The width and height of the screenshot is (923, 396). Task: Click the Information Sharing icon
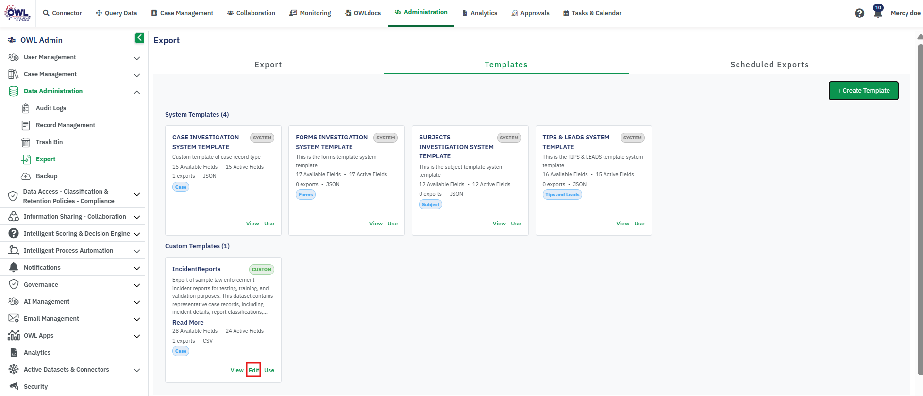(x=14, y=217)
